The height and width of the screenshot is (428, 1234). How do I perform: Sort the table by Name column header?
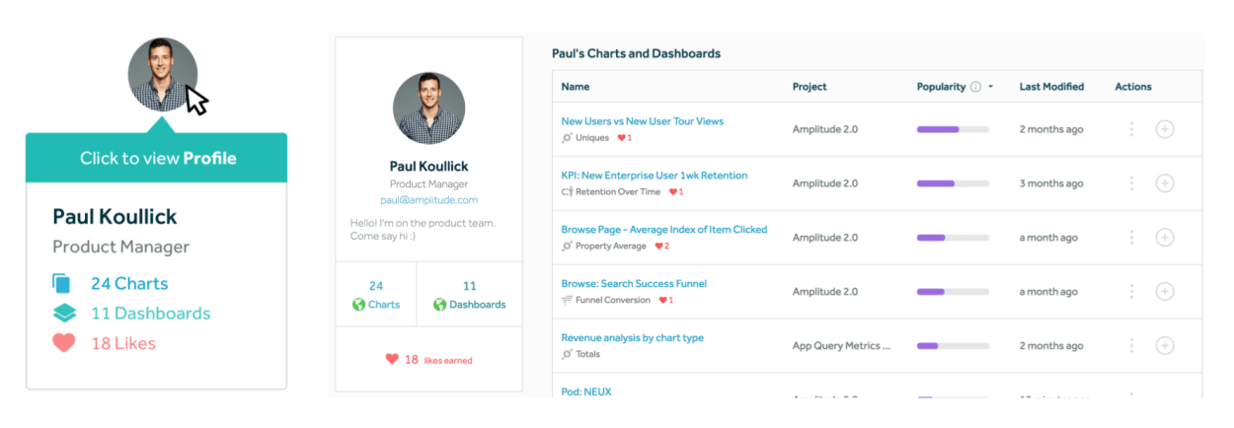coord(576,87)
